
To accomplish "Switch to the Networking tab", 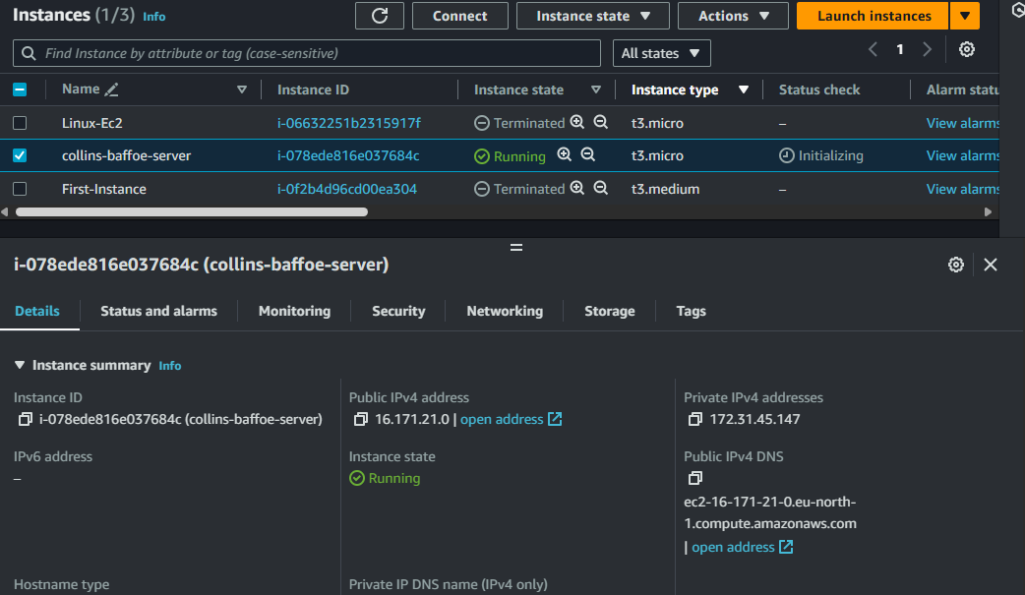I will point(504,311).
